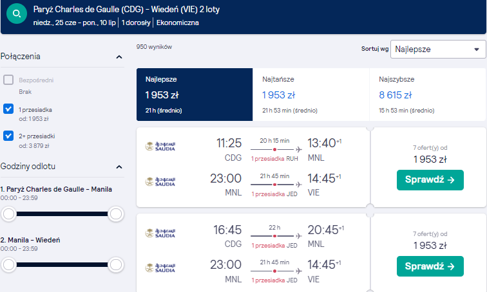Open the Sortuj wg Najlepsze dropdown
Screen dimensions: 487x292
[438, 49]
